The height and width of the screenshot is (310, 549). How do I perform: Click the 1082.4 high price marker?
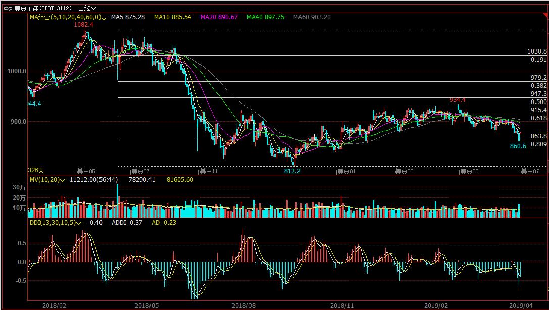(83, 25)
